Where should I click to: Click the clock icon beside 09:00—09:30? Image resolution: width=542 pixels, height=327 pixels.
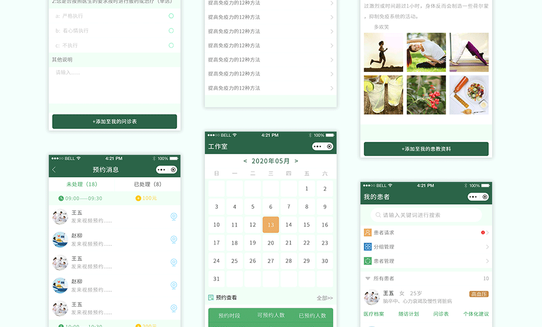(61, 198)
